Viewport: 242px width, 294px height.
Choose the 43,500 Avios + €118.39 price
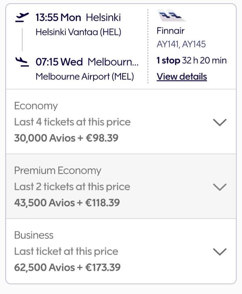pos(67,203)
